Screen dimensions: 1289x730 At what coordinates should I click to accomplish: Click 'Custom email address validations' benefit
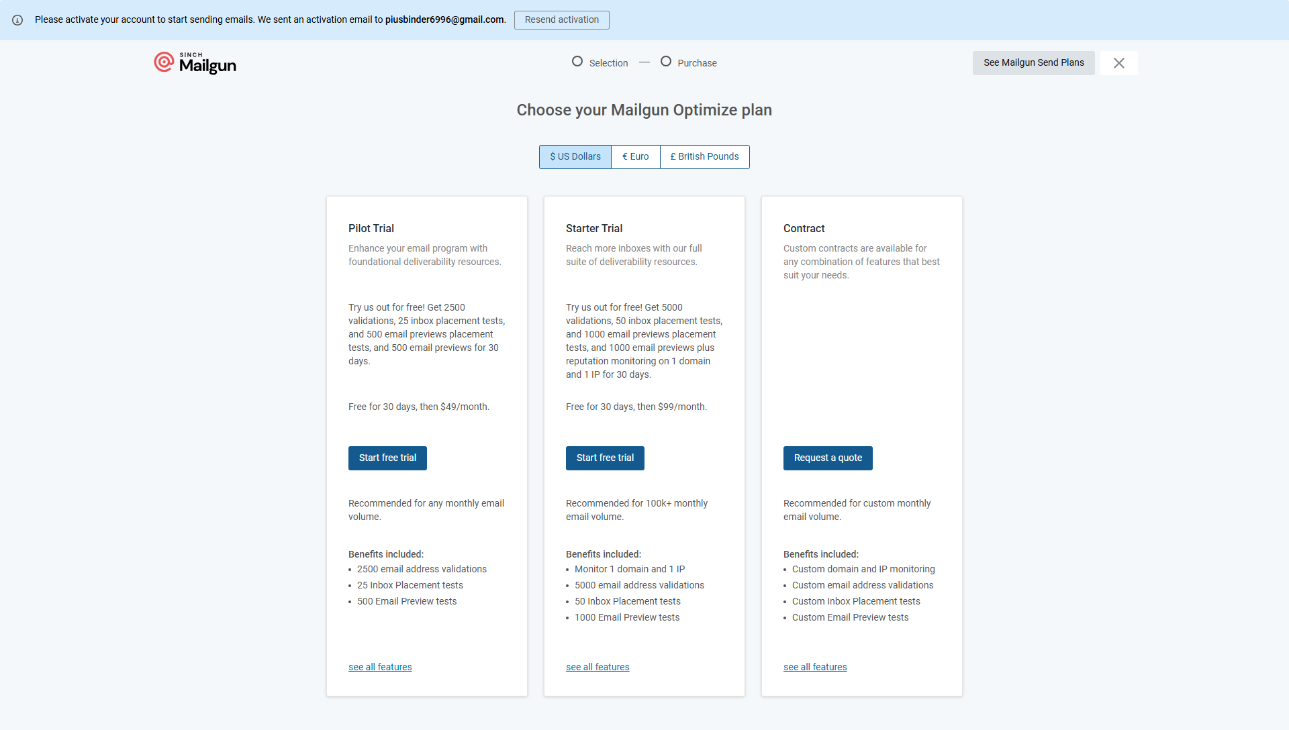coord(863,586)
